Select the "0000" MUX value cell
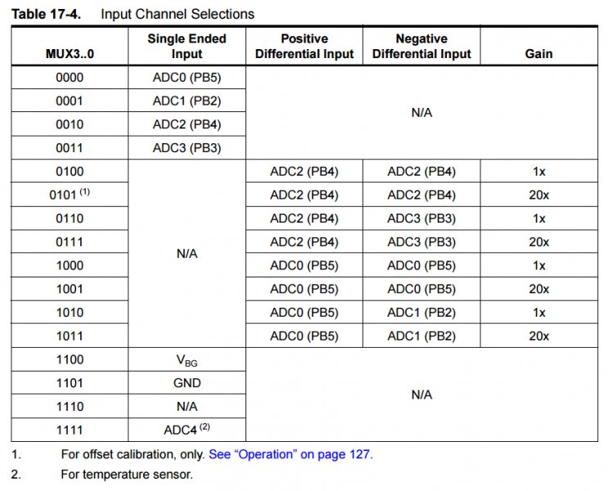This screenshot has height=491, width=608. click(x=70, y=78)
